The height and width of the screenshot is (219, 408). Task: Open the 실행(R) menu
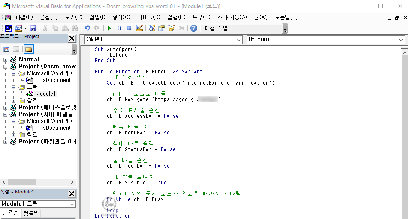click(177, 18)
